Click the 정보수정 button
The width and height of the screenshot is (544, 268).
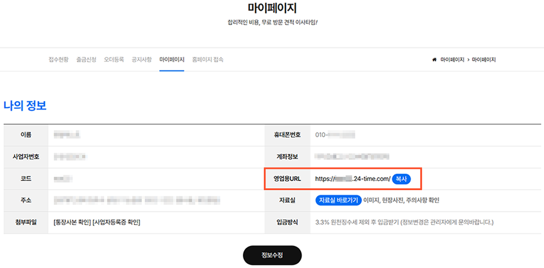coord(272,256)
